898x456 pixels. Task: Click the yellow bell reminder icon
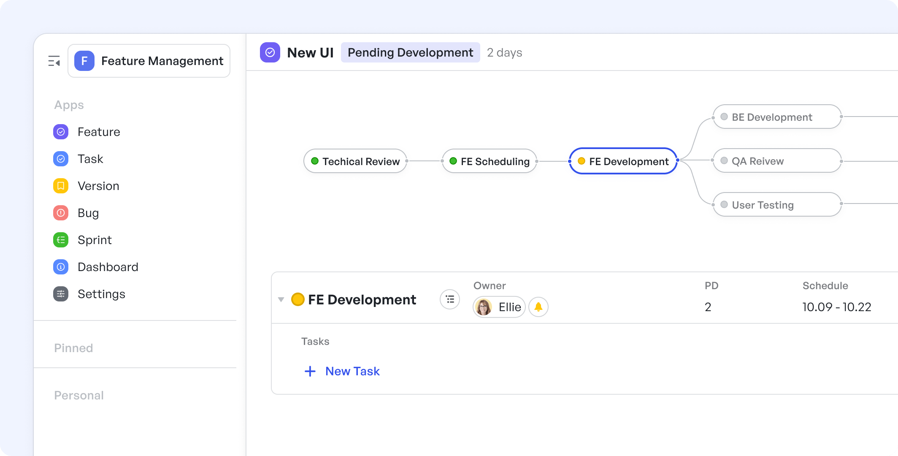tap(538, 307)
